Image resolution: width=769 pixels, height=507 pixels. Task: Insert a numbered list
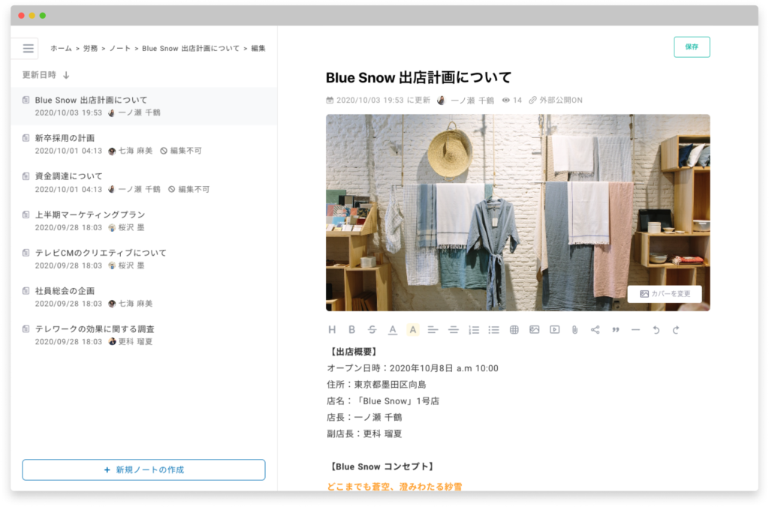click(473, 328)
